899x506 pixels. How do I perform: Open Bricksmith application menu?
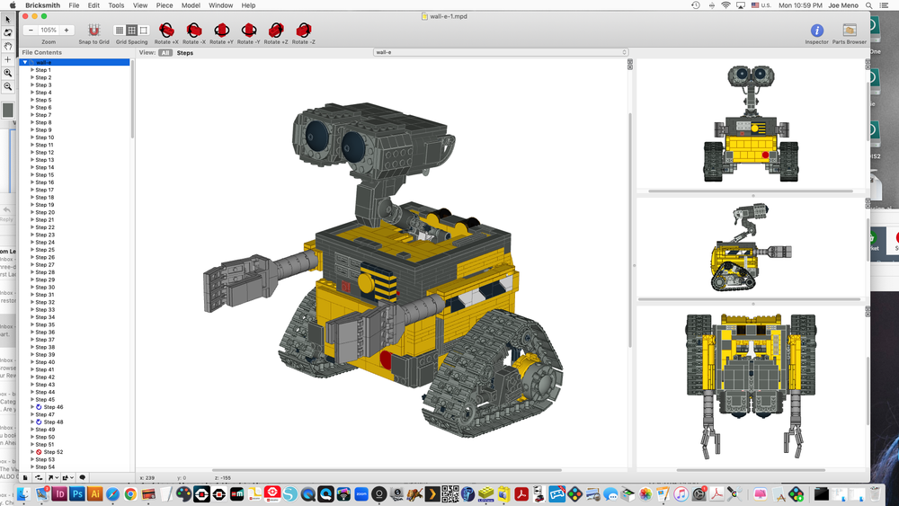42,5
